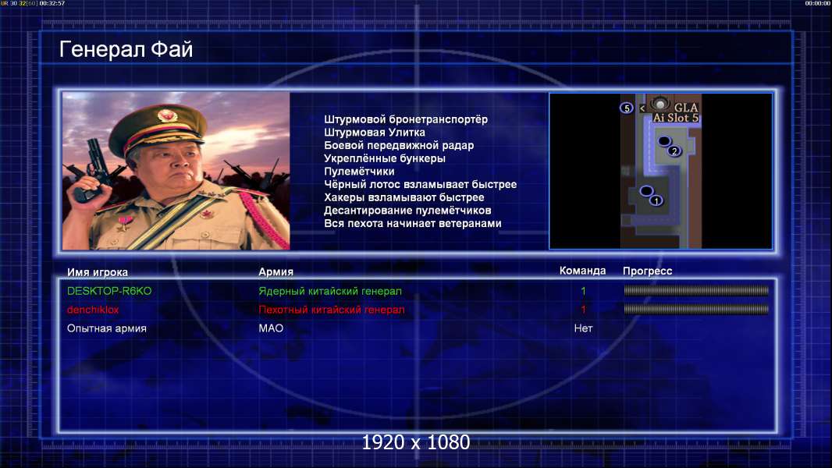Click the 'Армия' column header

pyautogui.click(x=276, y=271)
